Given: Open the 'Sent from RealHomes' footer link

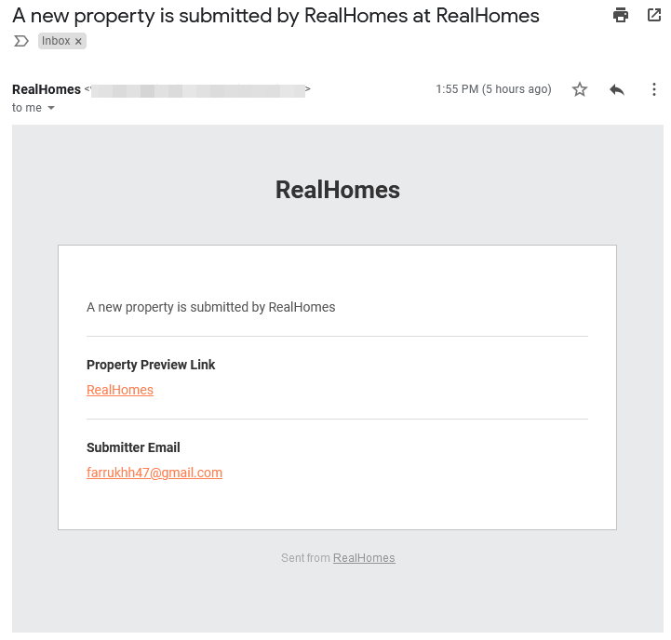Looking at the screenshot, I should point(364,558).
